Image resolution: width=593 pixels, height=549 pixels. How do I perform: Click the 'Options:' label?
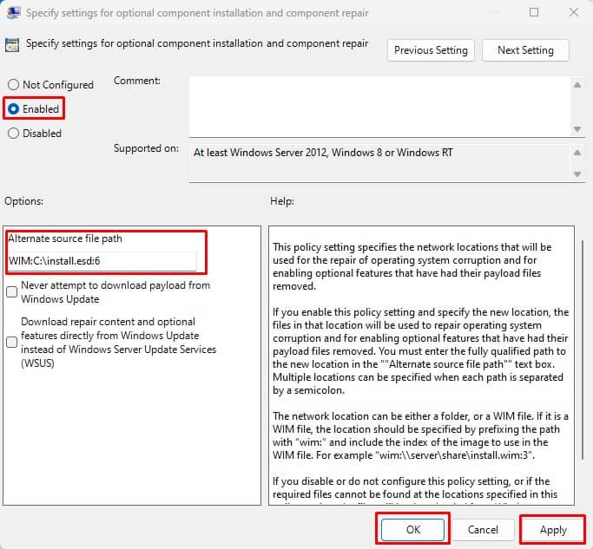coord(23,201)
